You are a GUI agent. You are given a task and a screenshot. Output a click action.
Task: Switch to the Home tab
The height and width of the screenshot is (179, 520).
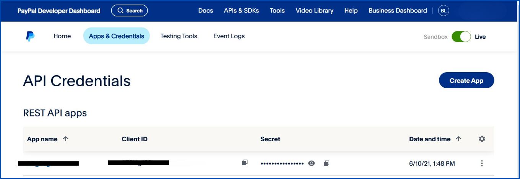(62, 36)
